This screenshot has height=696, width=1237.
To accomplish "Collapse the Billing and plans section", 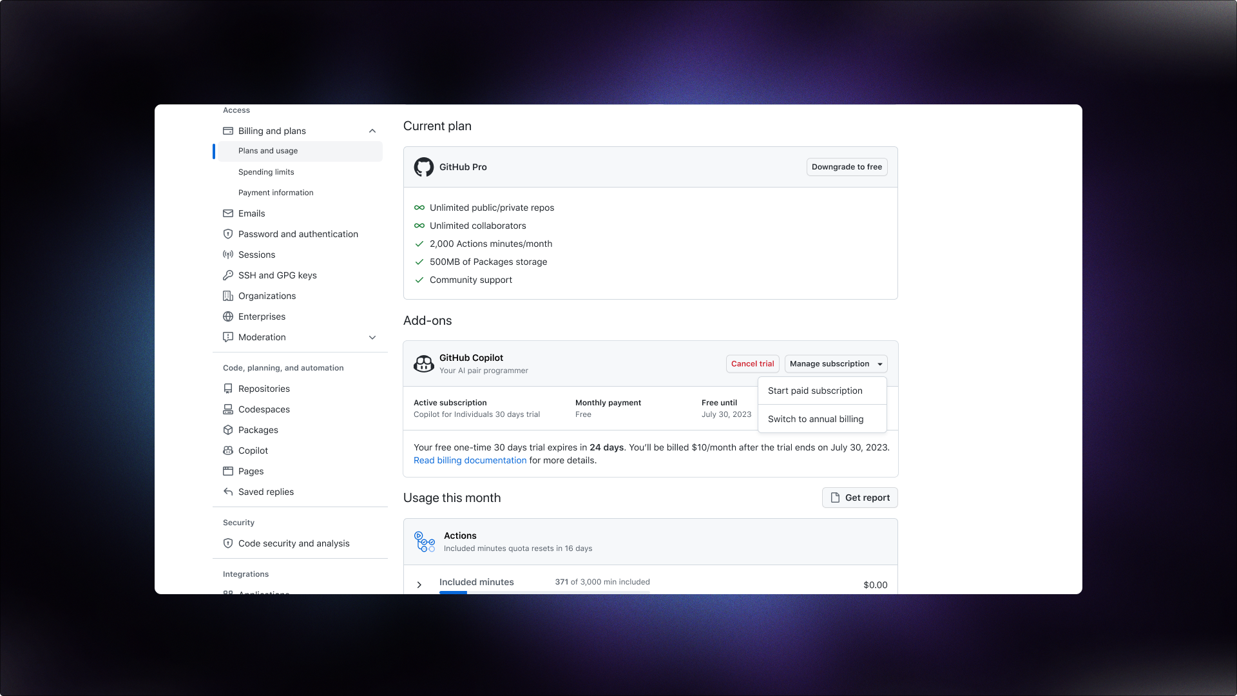I will pos(372,131).
